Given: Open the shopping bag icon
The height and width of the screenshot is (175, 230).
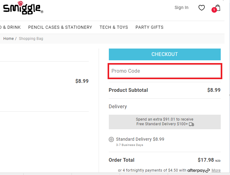Looking at the screenshot, I should pyautogui.click(x=218, y=8).
